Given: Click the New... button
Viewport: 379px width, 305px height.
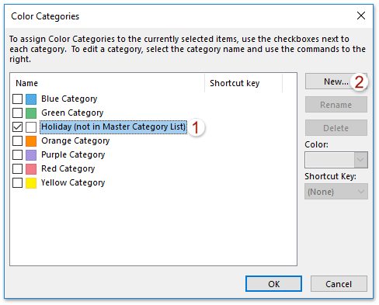Looking at the screenshot, I should tap(336, 81).
